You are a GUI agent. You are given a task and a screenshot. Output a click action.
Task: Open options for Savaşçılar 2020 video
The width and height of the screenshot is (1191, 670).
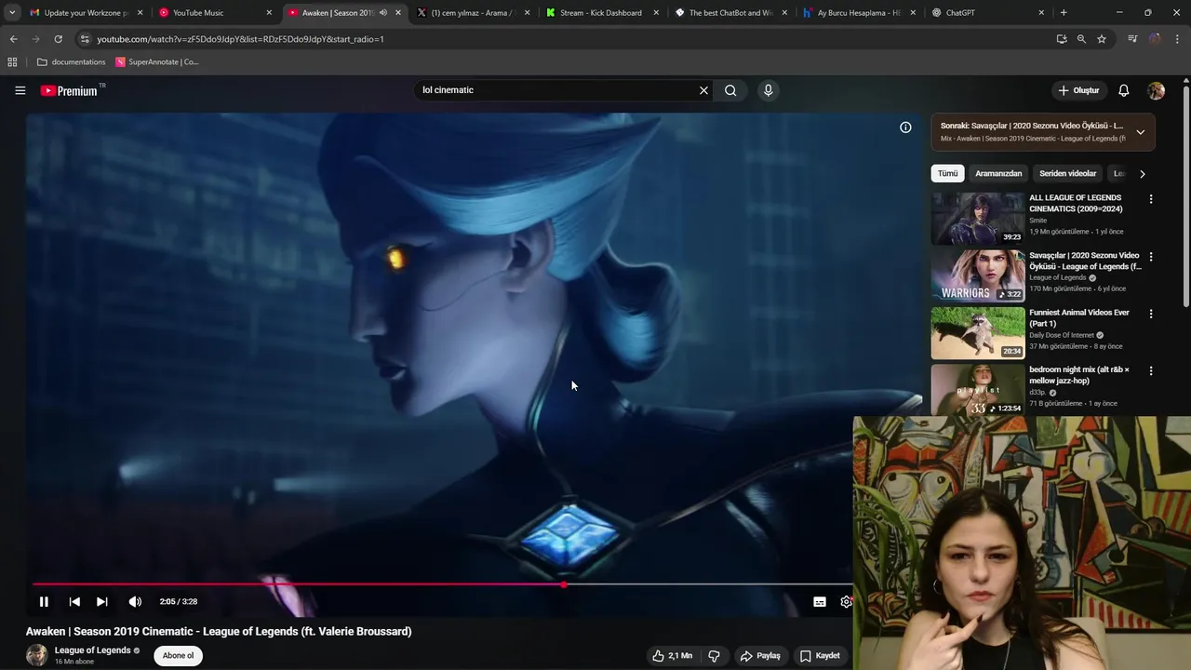tap(1151, 257)
